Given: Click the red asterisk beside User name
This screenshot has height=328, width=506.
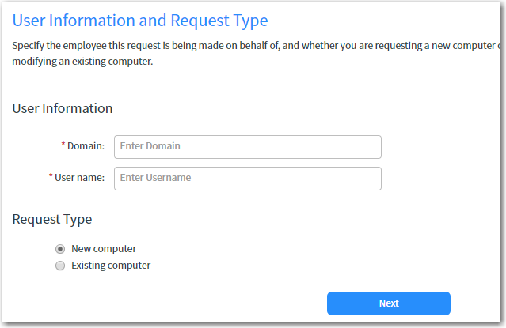Looking at the screenshot, I should [51, 176].
